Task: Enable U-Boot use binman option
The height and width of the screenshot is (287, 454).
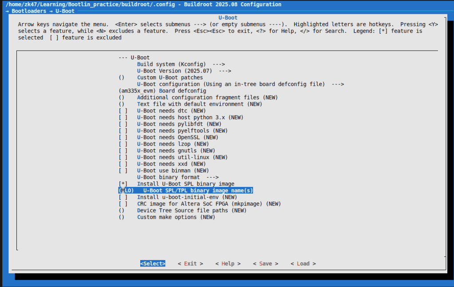Action: pos(123,171)
